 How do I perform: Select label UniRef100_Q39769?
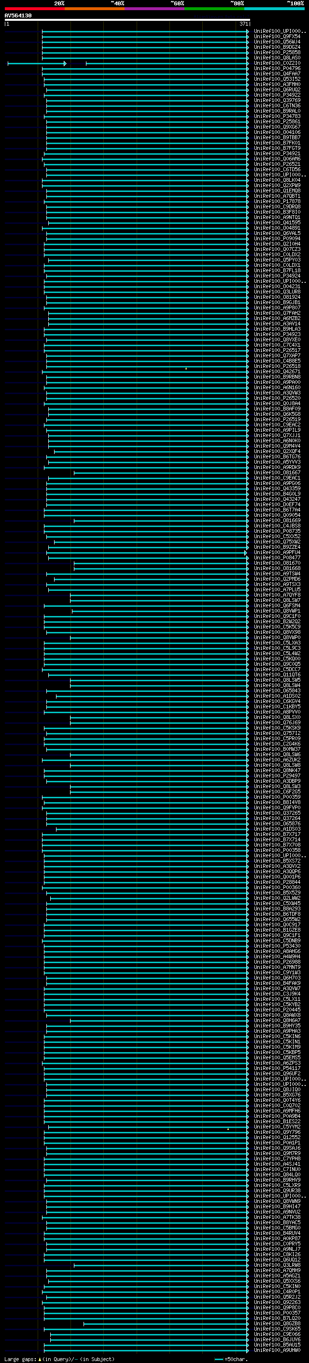pos(277,100)
